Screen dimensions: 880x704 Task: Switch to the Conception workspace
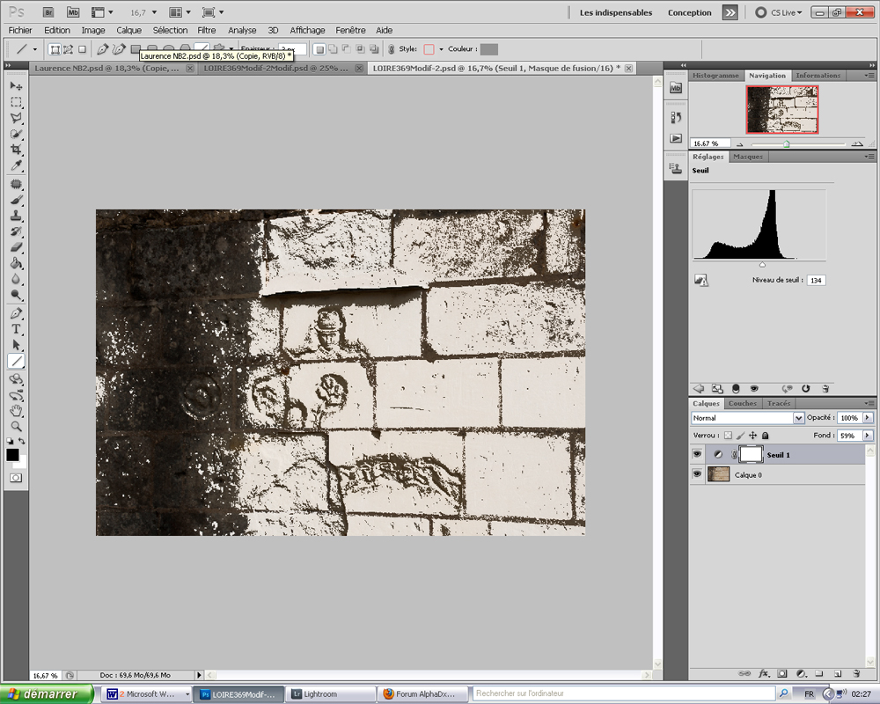pos(689,12)
